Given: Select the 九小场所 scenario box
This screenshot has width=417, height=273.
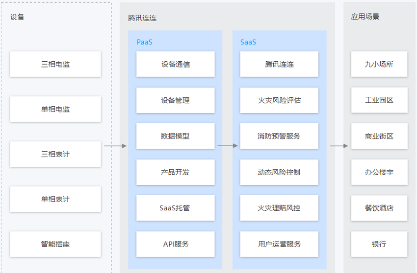Looking at the screenshot, I should point(379,64).
